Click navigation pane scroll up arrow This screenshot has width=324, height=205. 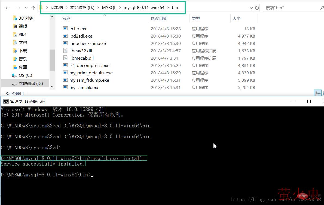point(52,17)
